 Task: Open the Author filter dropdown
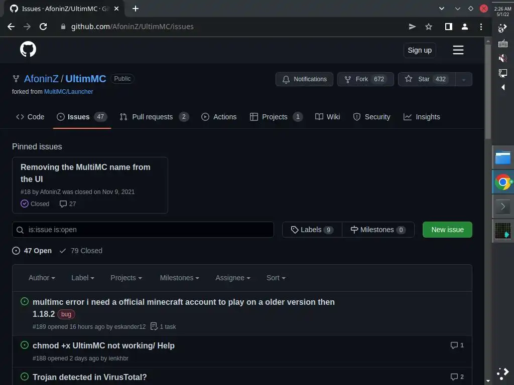click(x=42, y=278)
